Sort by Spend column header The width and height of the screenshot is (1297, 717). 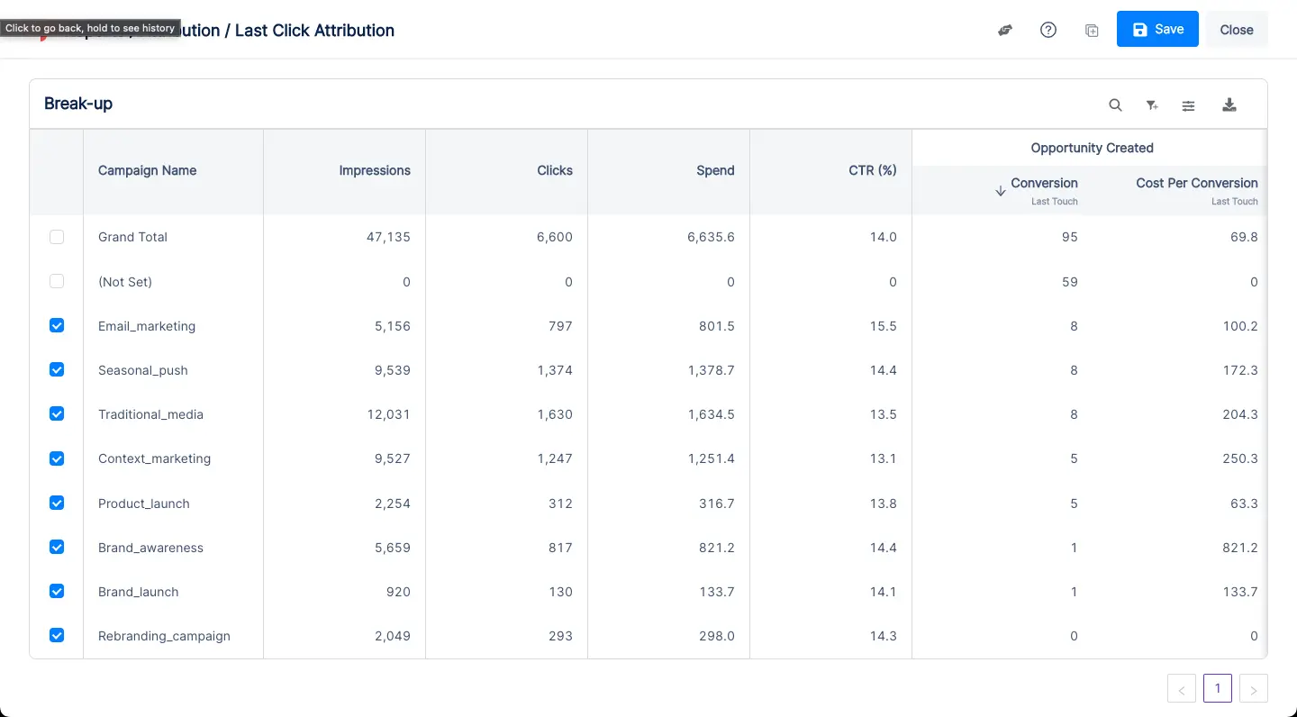pyautogui.click(x=715, y=170)
